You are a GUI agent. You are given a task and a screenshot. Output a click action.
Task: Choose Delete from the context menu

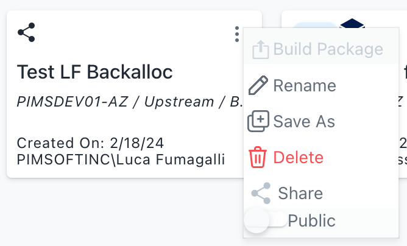tap(298, 158)
